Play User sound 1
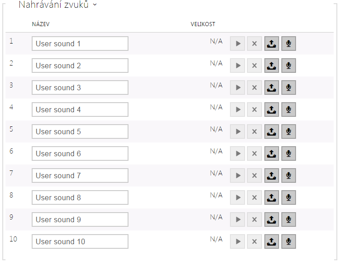The image size is (341, 263). pyautogui.click(x=237, y=44)
